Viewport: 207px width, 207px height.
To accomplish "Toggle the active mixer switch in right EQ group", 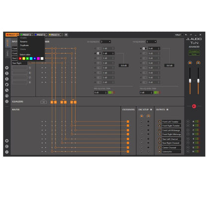I will pyautogui.click(x=145, y=48).
